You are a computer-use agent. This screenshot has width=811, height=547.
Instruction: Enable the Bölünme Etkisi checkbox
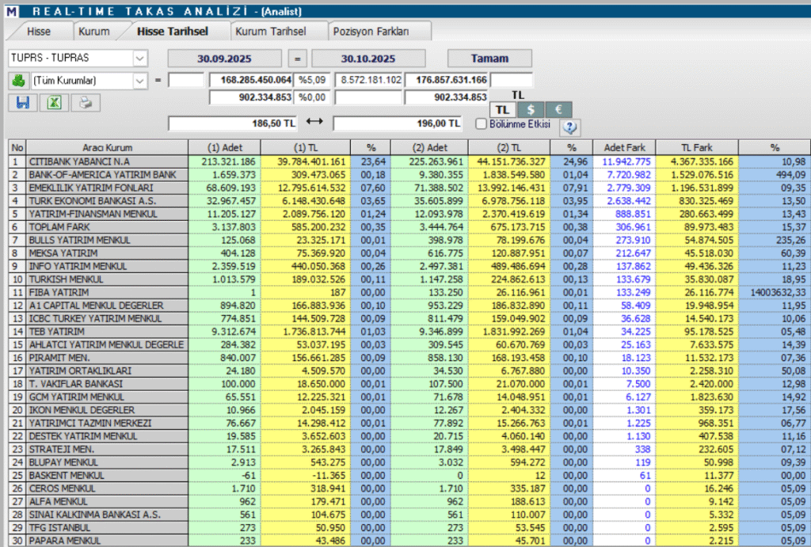click(x=481, y=123)
